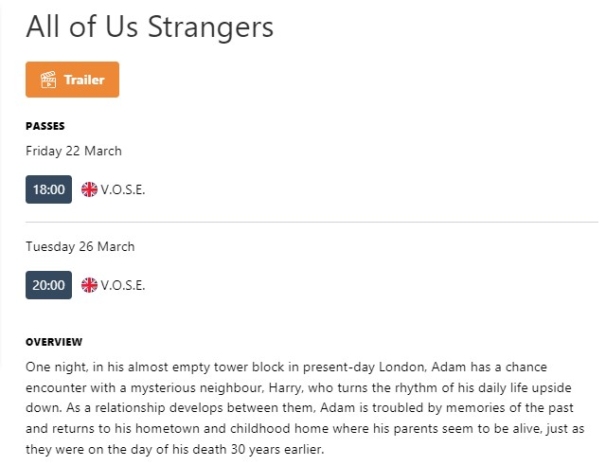The width and height of the screenshot is (606, 466).
Task: Click V.O.S.E. label for Tuesday screening
Action: click(x=123, y=285)
